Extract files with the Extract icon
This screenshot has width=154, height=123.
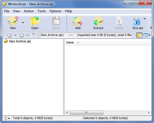(98, 21)
